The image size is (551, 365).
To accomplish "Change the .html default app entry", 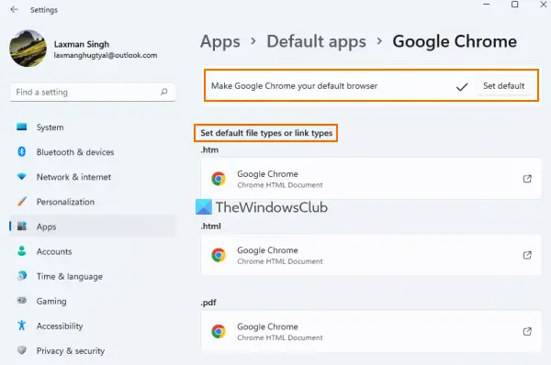I will click(371, 255).
